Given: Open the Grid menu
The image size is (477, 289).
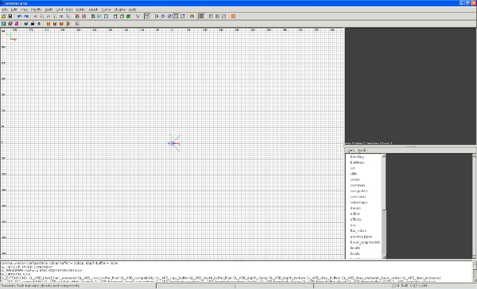Looking at the screenshot, I should [60, 10].
